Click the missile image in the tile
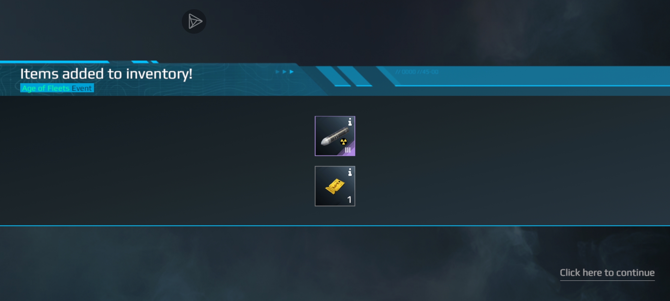 (x=334, y=136)
